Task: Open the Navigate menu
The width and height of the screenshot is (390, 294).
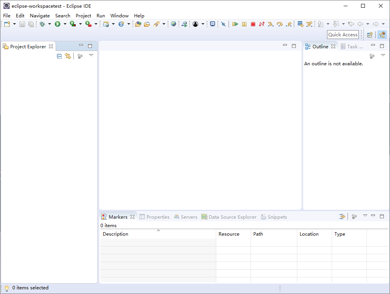Action: tap(40, 16)
